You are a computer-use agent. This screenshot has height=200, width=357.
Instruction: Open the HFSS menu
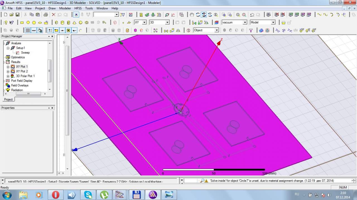(x=78, y=8)
